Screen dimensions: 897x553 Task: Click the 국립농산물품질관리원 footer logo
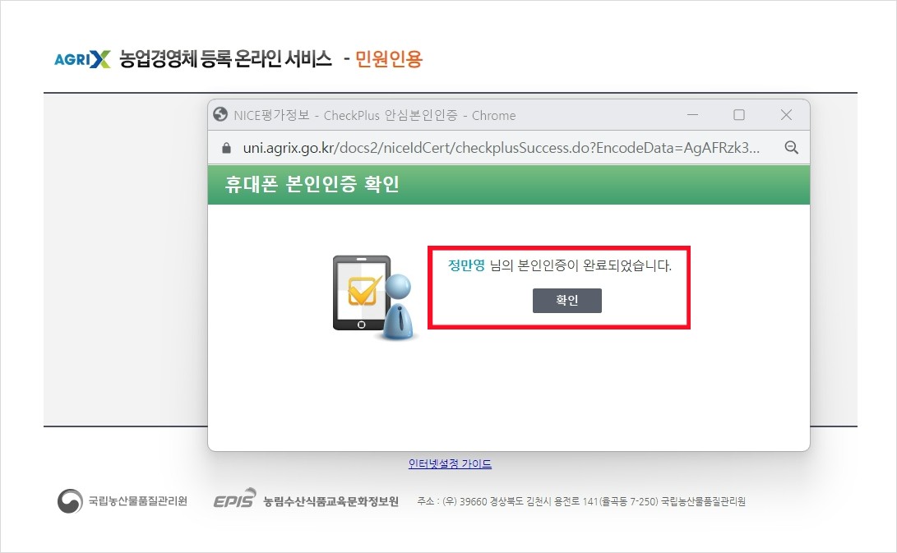[x=123, y=501]
